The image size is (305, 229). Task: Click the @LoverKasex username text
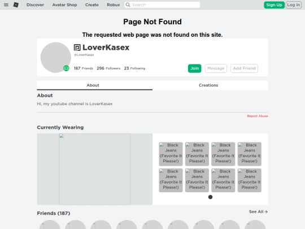pos(84,55)
